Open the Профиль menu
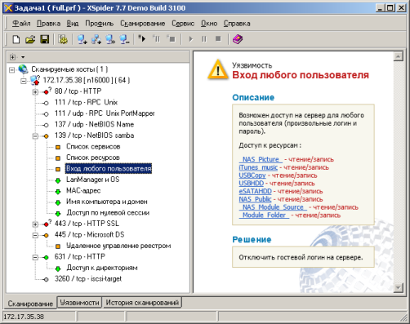This screenshot has width=410, height=324. tap(100, 24)
